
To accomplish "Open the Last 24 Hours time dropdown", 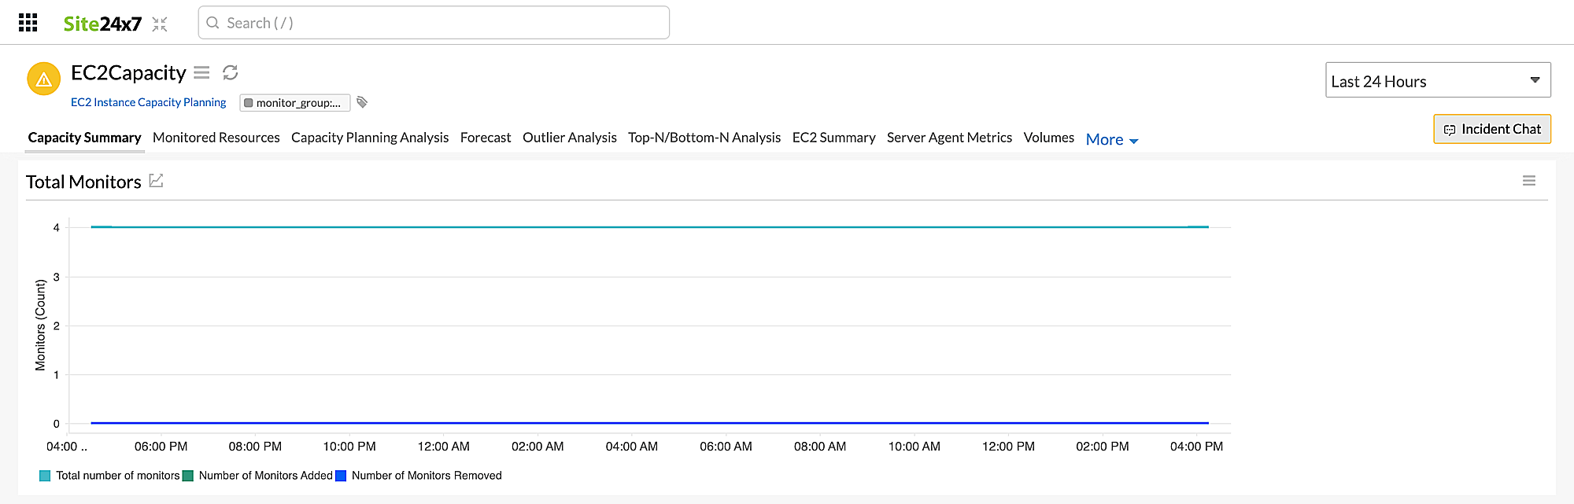I will click(1437, 80).
